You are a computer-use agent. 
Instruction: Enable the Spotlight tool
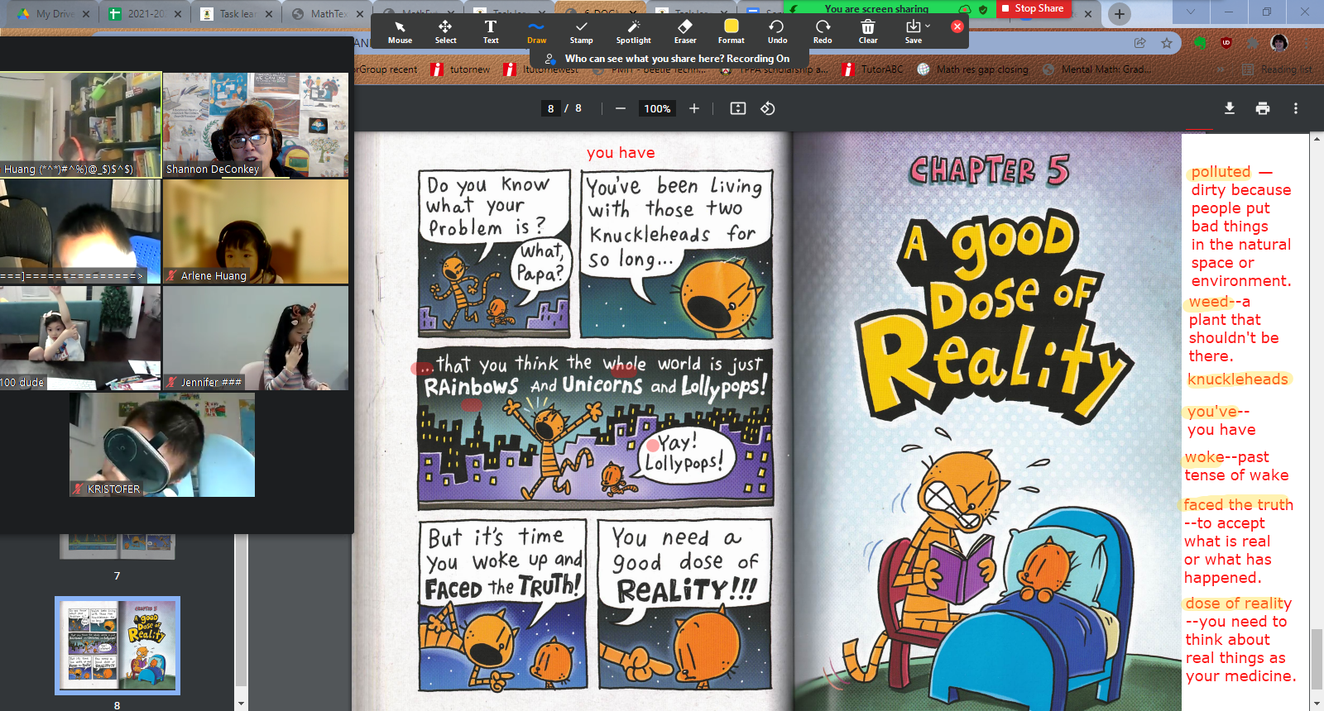(634, 31)
